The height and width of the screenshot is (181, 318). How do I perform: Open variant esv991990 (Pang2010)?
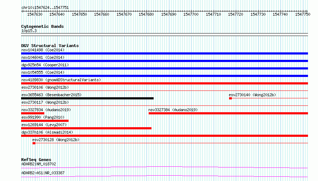click(43, 117)
